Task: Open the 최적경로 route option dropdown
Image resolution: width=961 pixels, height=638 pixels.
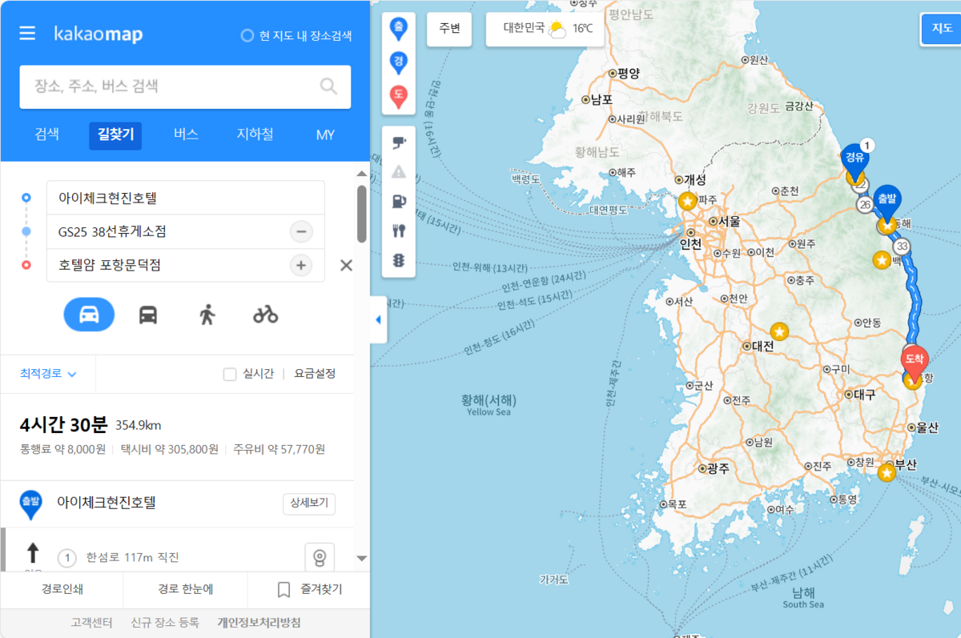Action: pyautogui.click(x=48, y=374)
